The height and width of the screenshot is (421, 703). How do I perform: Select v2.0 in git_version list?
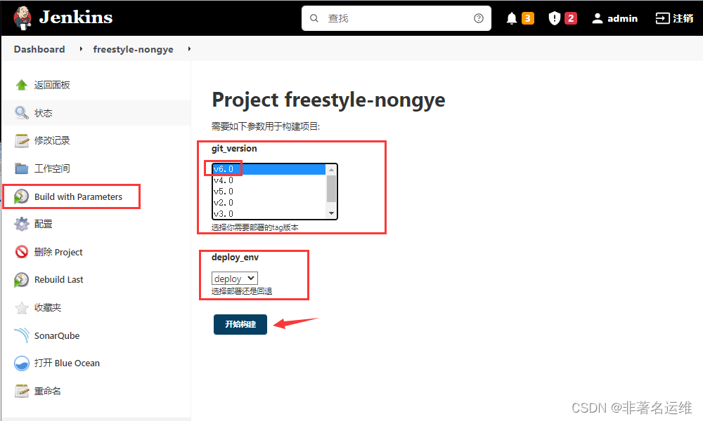point(269,203)
